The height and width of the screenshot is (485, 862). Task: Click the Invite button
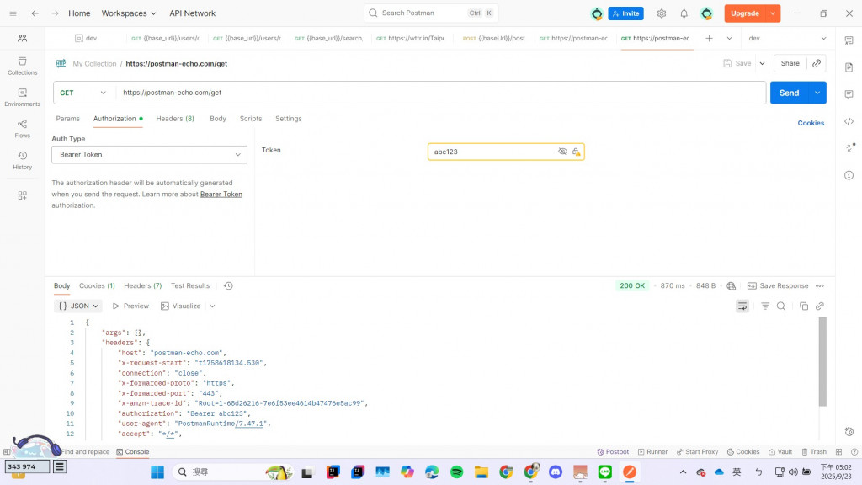coord(625,13)
